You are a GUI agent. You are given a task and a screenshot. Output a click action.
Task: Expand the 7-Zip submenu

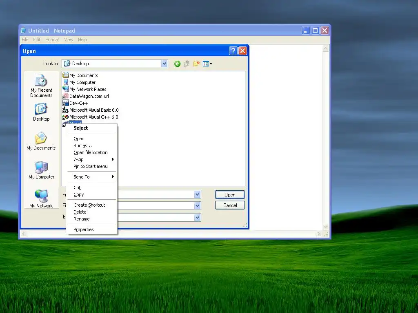coord(92,159)
